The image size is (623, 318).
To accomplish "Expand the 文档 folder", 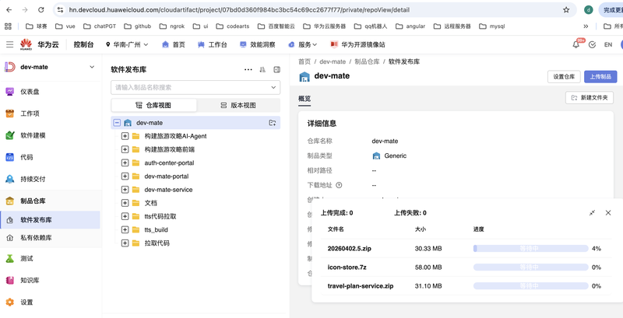I will 125,203.
